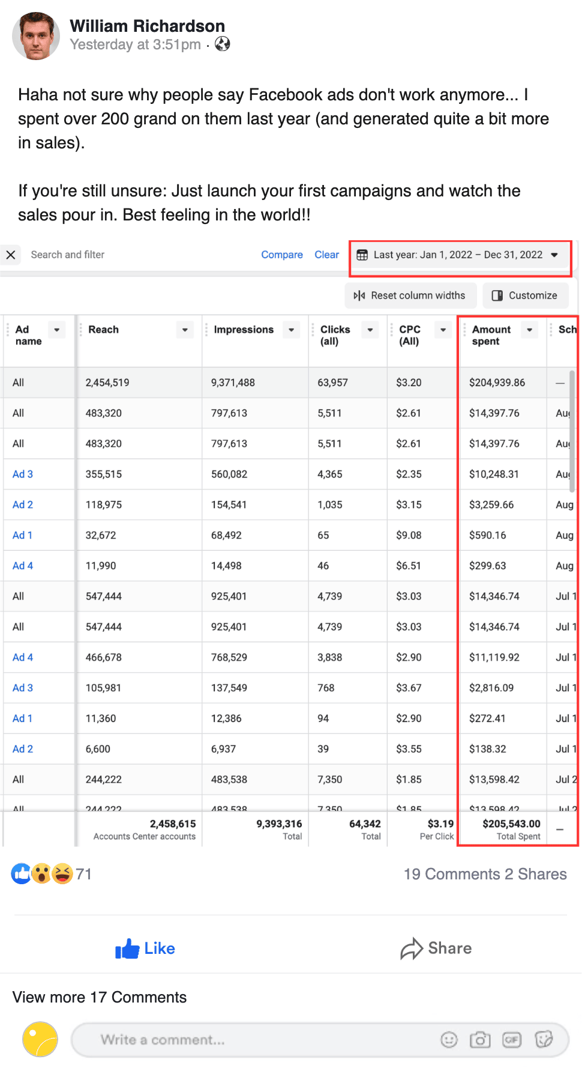
Task: Attach a photo using the camera icon
Action: (480, 1039)
